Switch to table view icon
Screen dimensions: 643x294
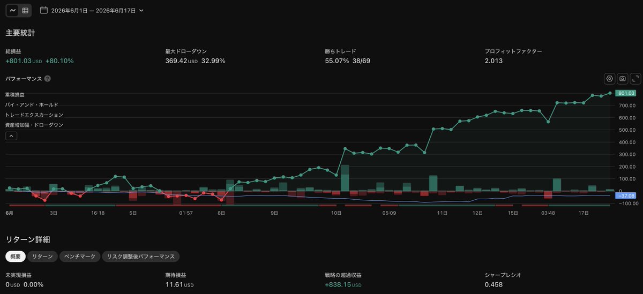point(25,10)
